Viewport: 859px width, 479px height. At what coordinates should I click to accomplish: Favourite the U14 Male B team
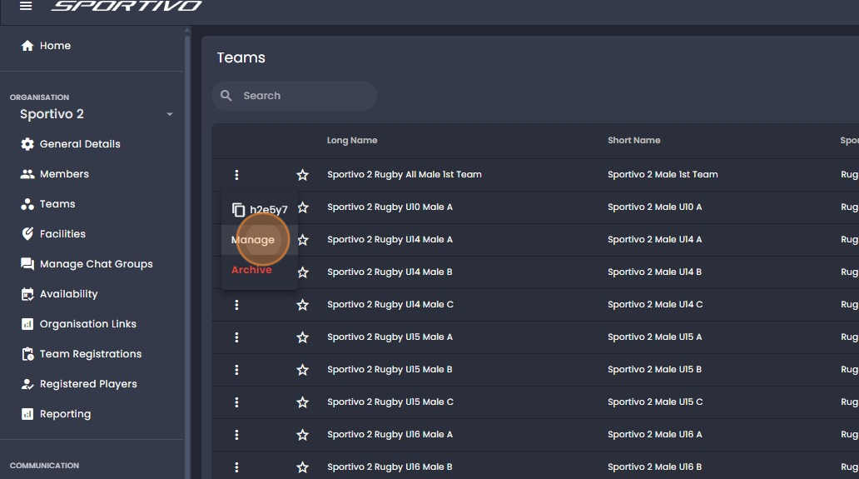pos(302,272)
